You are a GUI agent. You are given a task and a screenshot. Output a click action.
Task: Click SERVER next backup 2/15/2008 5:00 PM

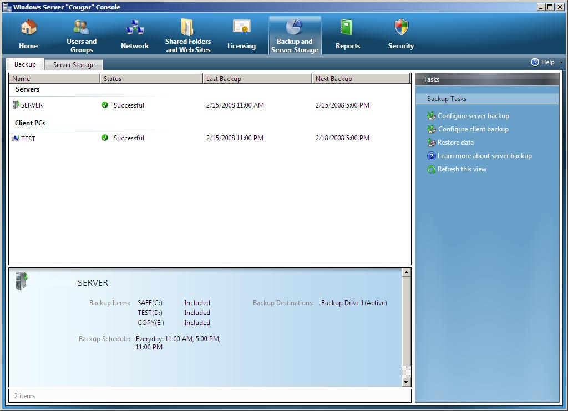tap(342, 105)
